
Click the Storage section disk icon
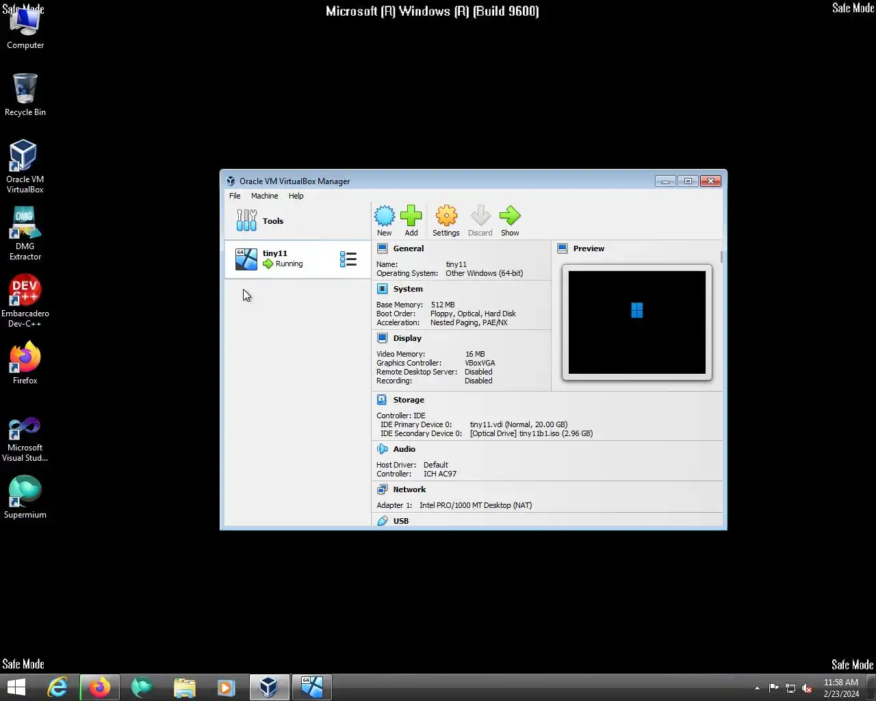point(383,400)
